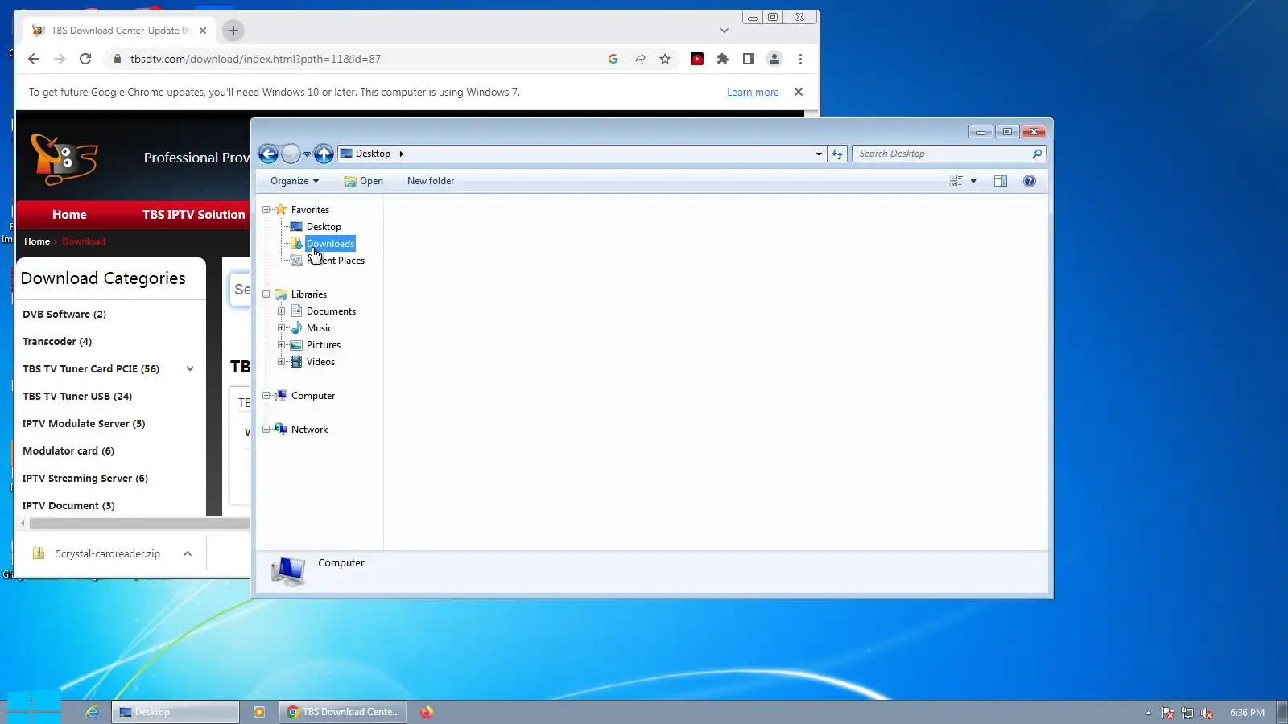Select Desktop under Favorites
This screenshot has height=724, width=1288.
click(324, 227)
